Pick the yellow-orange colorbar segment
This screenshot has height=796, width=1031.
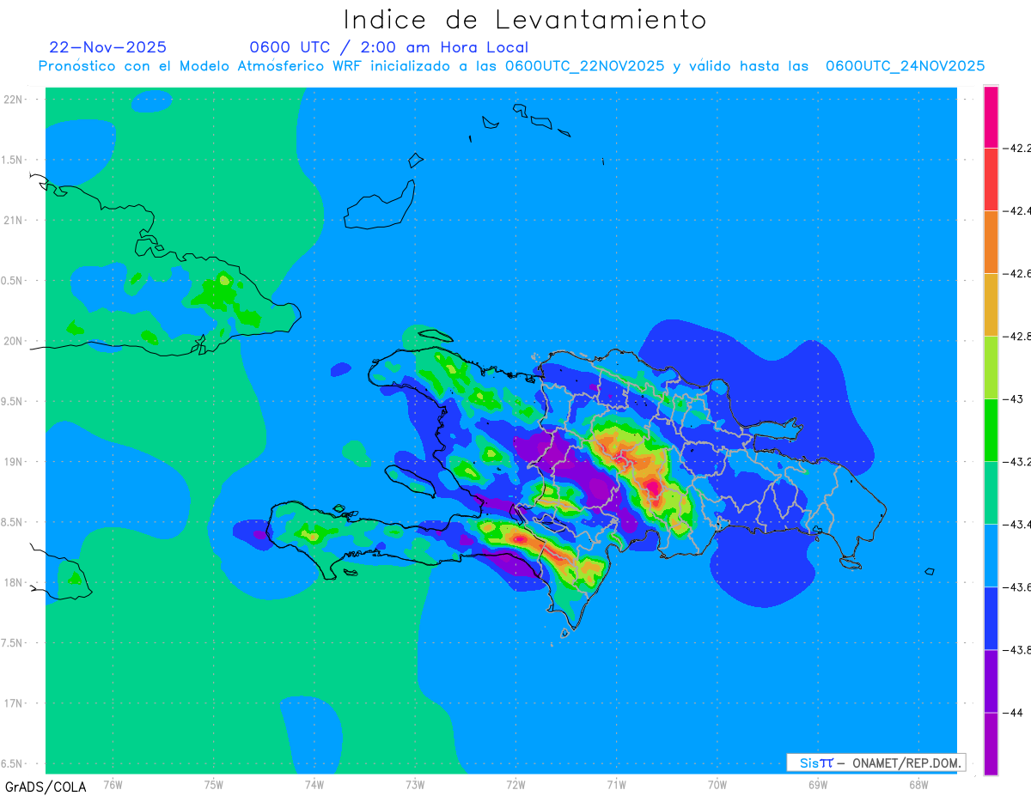991,304
